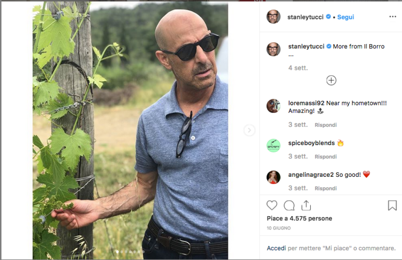Reply to loremassi92's comment via Rispondi
The width and height of the screenshot is (402, 260).
[326, 125]
